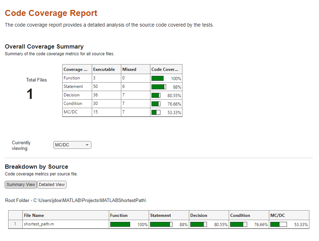The height and width of the screenshot is (241, 319).
Task: Click the Statement column header in breakdown table
Action: (x=160, y=215)
